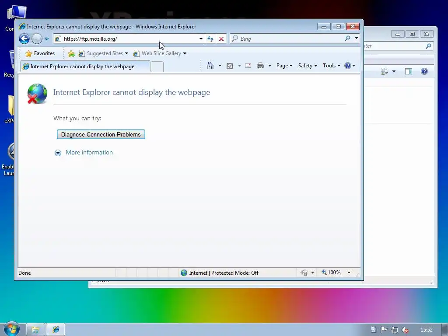Click the muted volume tray icon

coord(405,330)
